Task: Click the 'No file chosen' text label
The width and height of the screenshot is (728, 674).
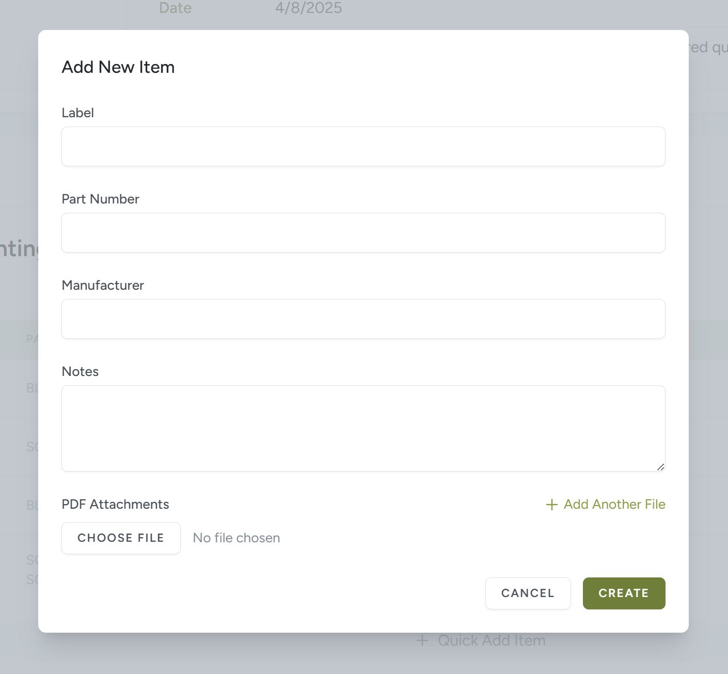Action: 236,538
